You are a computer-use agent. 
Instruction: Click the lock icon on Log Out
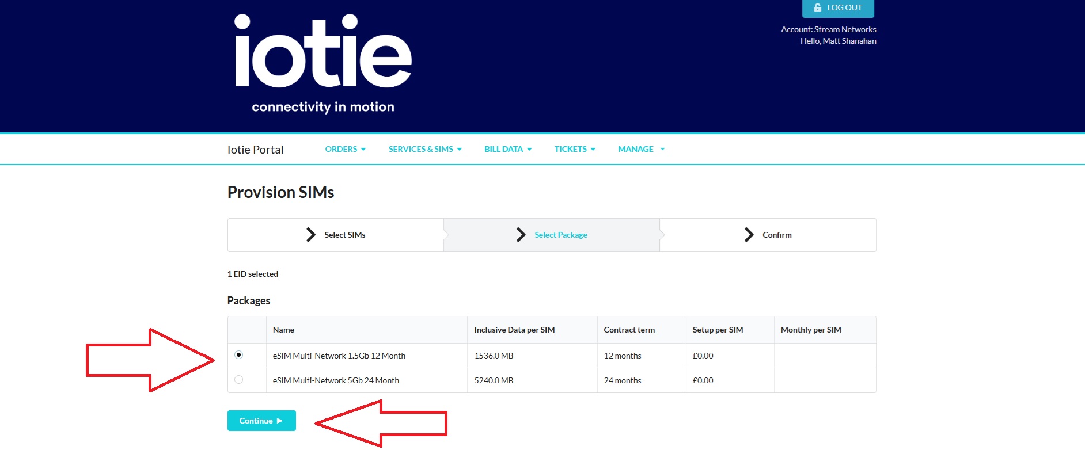click(x=817, y=7)
